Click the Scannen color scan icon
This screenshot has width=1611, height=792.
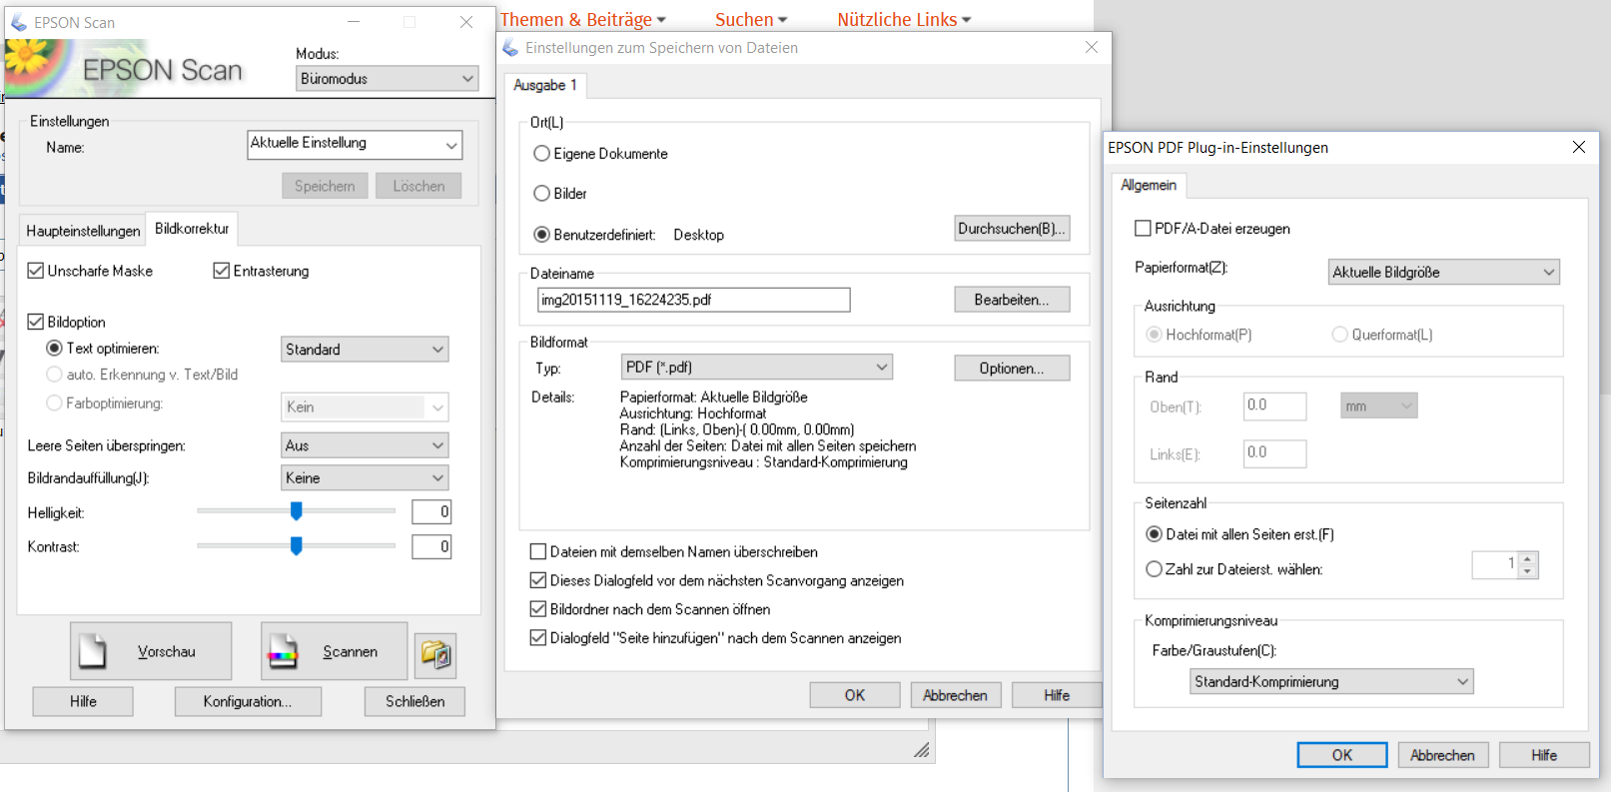pyautogui.click(x=283, y=652)
